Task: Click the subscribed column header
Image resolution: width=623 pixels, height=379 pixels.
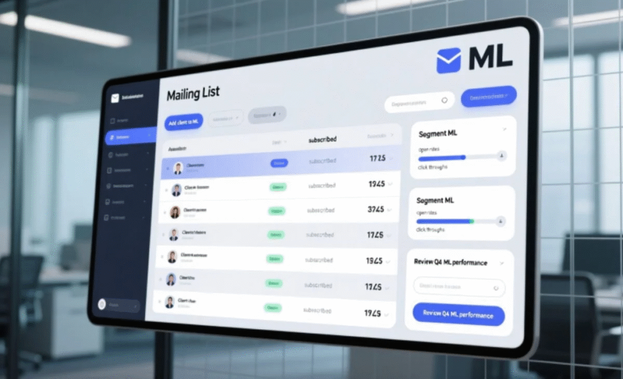Action: pyautogui.click(x=323, y=139)
